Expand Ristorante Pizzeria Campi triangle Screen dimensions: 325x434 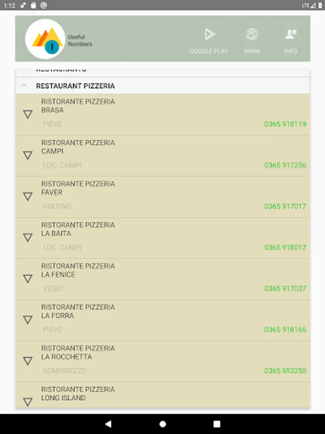(x=28, y=155)
